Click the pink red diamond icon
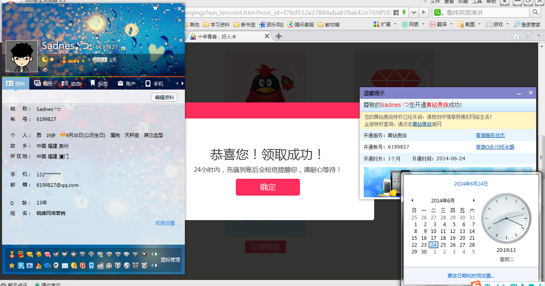 [x=47, y=254]
